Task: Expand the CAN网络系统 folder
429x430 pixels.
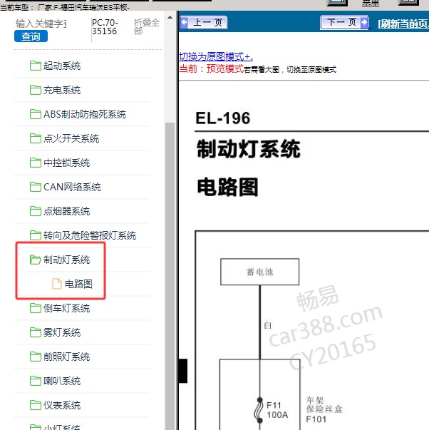Action: pos(72,187)
